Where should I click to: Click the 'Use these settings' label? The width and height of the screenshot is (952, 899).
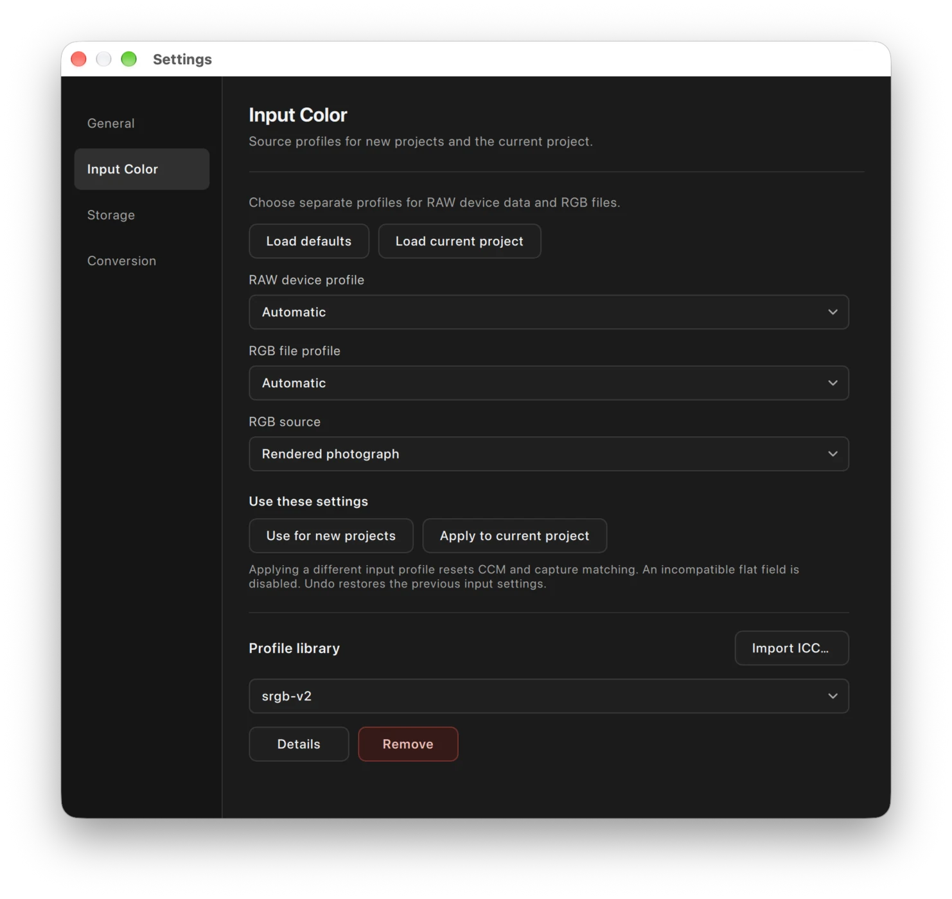(308, 502)
